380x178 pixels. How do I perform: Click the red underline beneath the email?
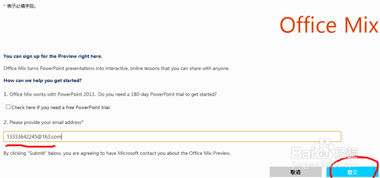(30, 145)
